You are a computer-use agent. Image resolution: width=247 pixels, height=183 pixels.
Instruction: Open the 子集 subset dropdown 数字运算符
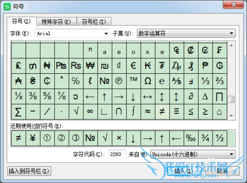pyautogui.click(x=186, y=34)
